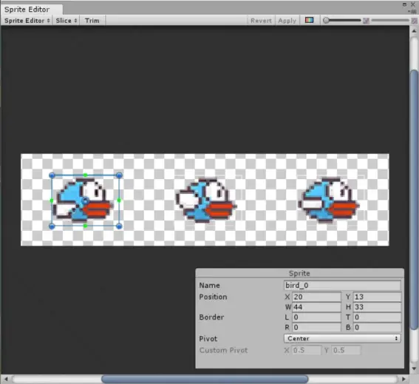Click the left green border handle

(x=52, y=201)
